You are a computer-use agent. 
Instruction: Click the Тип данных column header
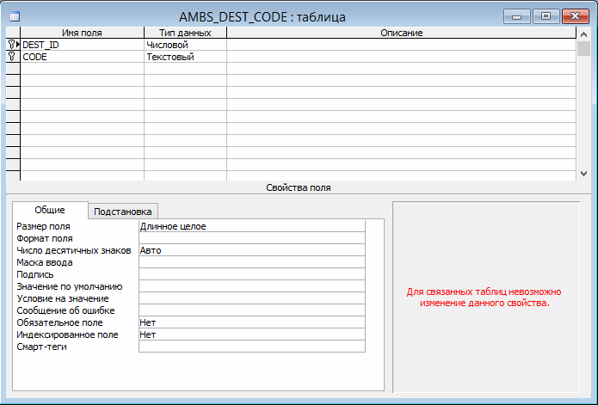point(185,33)
